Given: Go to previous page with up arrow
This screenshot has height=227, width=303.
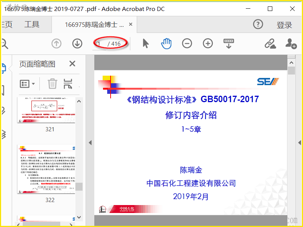Looking at the screenshot, I should [56, 44].
